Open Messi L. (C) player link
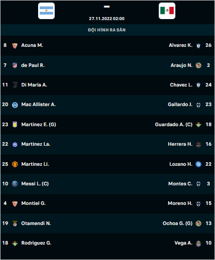 pyautogui.click(x=35, y=184)
